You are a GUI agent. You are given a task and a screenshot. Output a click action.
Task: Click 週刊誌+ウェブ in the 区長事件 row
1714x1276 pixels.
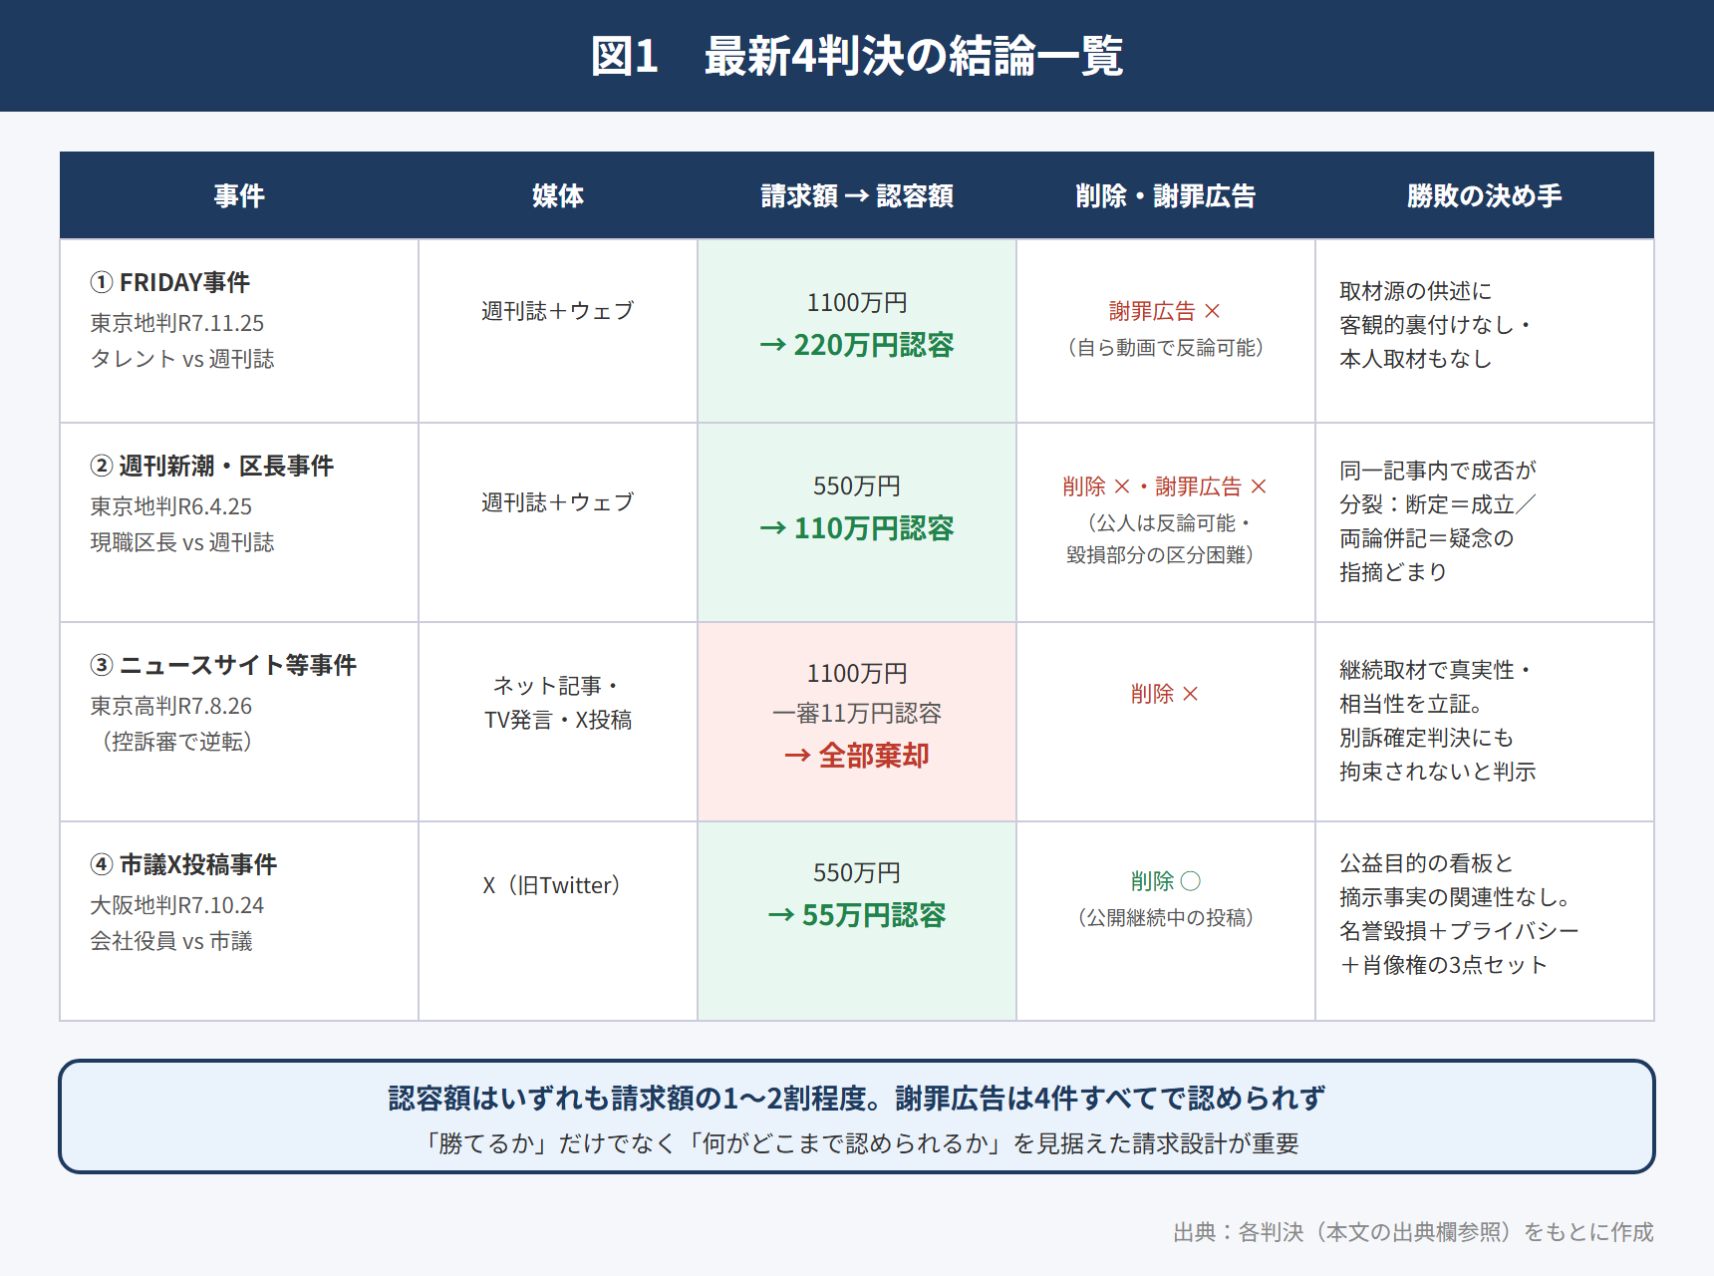(x=558, y=502)
